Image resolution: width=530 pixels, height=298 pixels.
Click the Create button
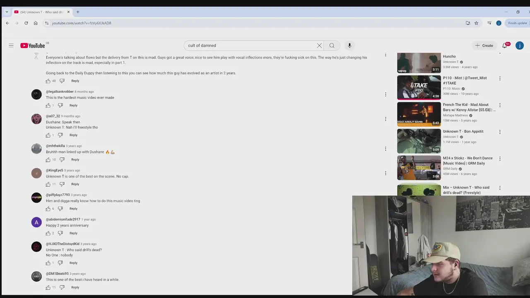click(x=484, y=46)
